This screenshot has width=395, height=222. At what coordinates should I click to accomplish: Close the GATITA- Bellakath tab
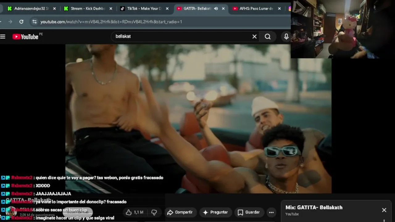click(223, 9)
